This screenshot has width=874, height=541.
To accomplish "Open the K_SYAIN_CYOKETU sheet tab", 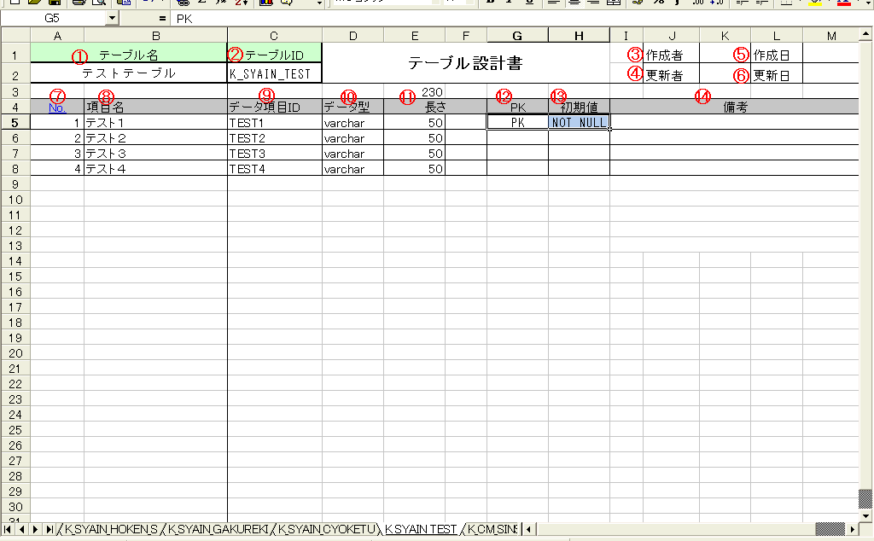I will click(x=327, y=530).
